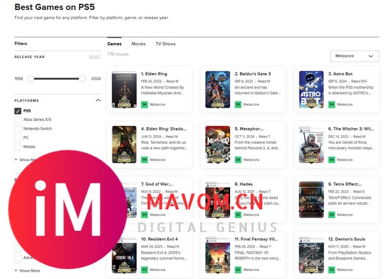Click the Reset release year link
The height and width of the screenshot is (279, 388).
click(x=95, y=57)
